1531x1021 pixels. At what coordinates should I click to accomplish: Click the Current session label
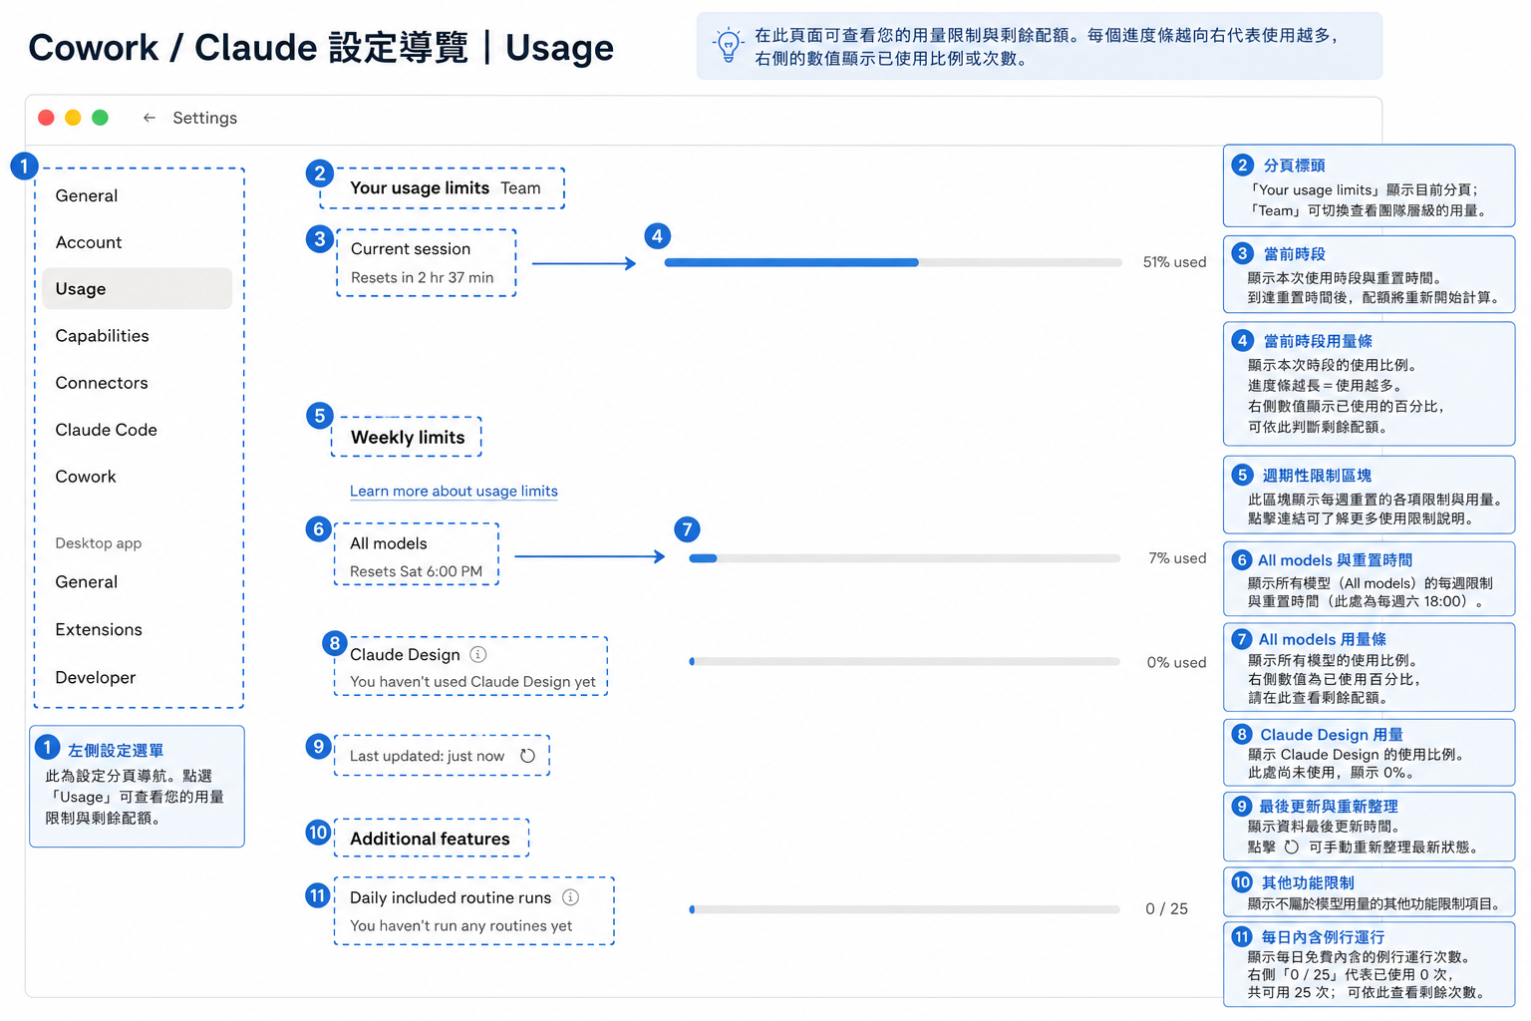tap(411, 248)
